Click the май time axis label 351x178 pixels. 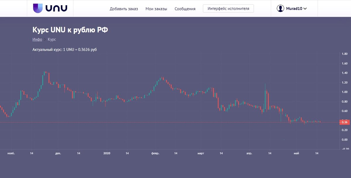297,153
